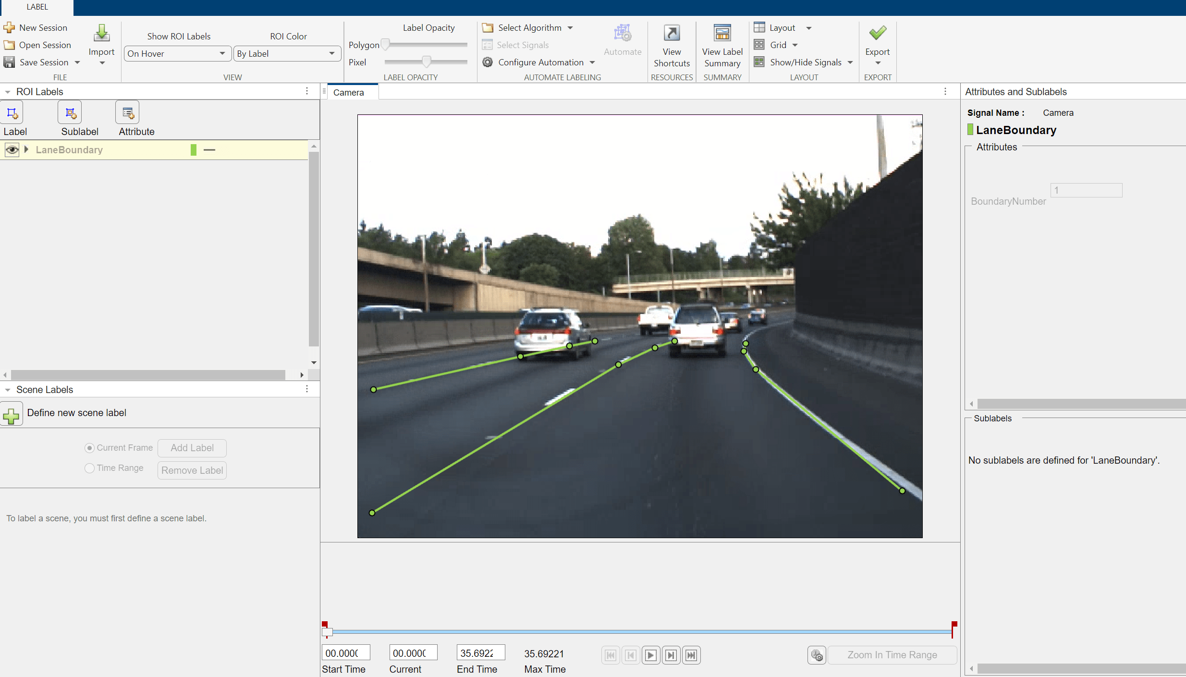Viewport: 1186px width, 677px height.
Task: Click the Export checkmark icon
Action: [877, 33]
